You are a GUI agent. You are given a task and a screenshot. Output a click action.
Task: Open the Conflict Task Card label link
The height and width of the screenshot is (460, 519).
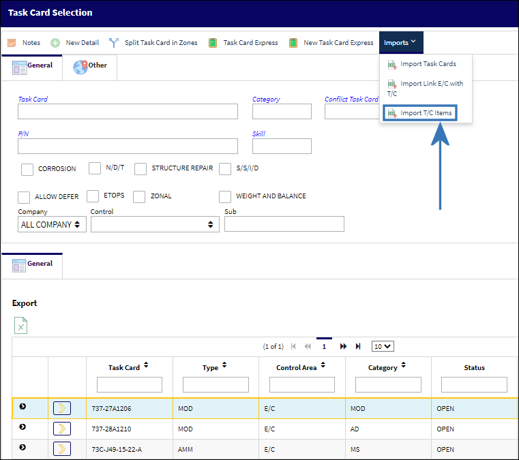point(351,99)
